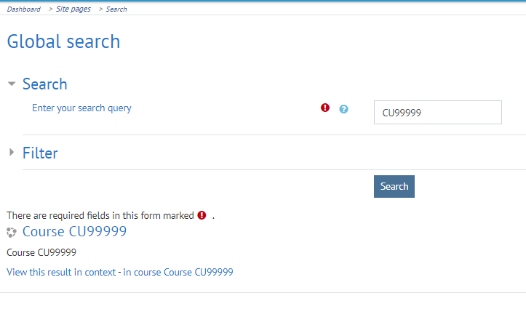The height and width of the screenshot is (309, 526).
Task: Click the Course CU99999 description text
Action: click(41, 252)
